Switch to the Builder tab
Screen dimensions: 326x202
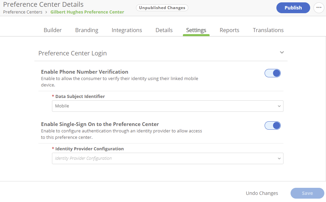[53, 30]
